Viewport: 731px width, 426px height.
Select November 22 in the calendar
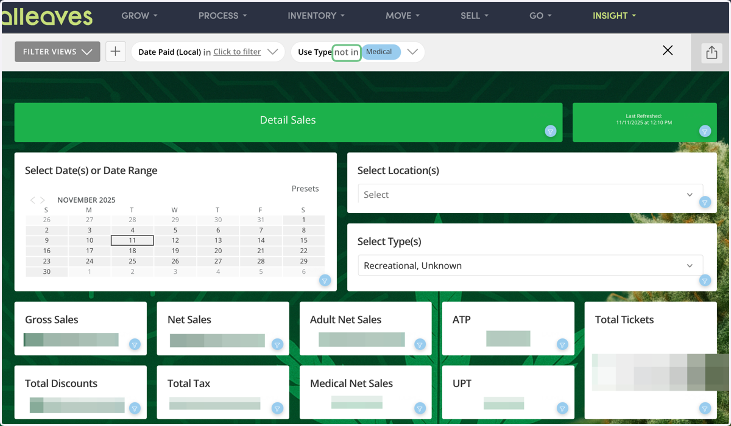(303, 251)
